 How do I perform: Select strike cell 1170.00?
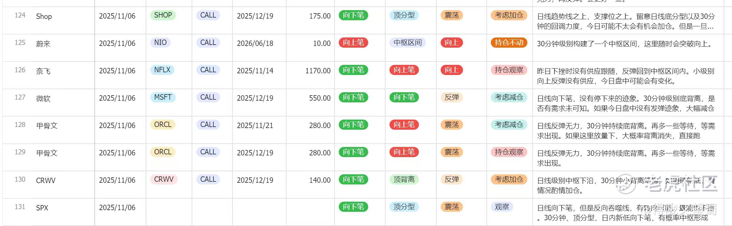click(318, 71)
